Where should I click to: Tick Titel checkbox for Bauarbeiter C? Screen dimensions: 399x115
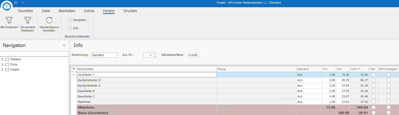[x=373, y=96]
